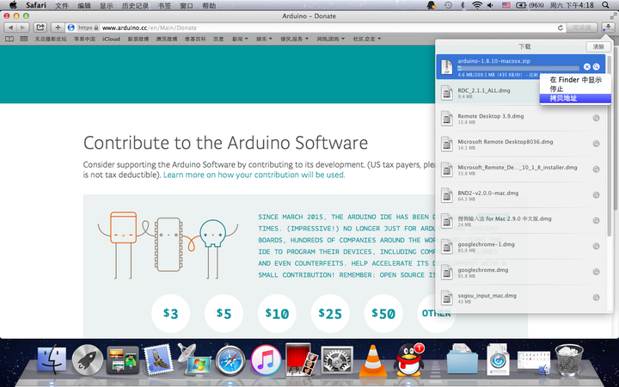Open the 书签 menu
This screenshot has height=387, width=619.
click(164, 5)
